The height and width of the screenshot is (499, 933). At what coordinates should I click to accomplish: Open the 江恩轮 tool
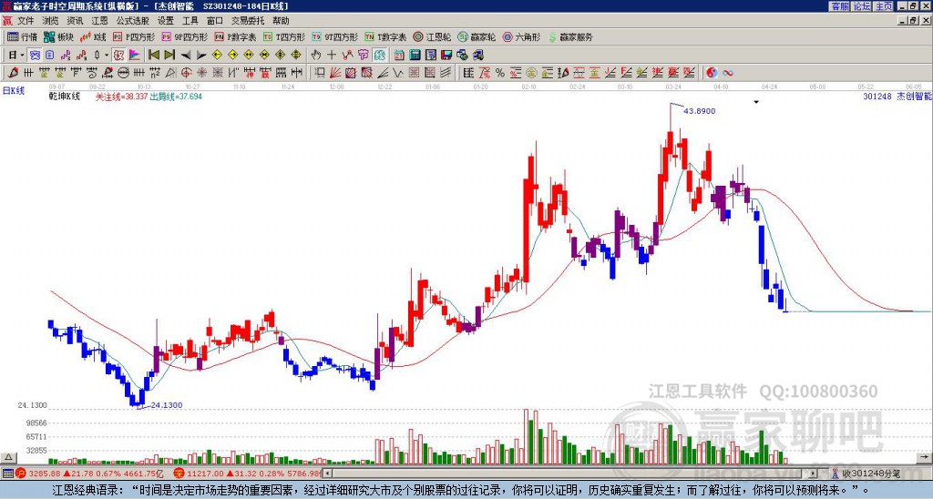[x=433, y=36]
